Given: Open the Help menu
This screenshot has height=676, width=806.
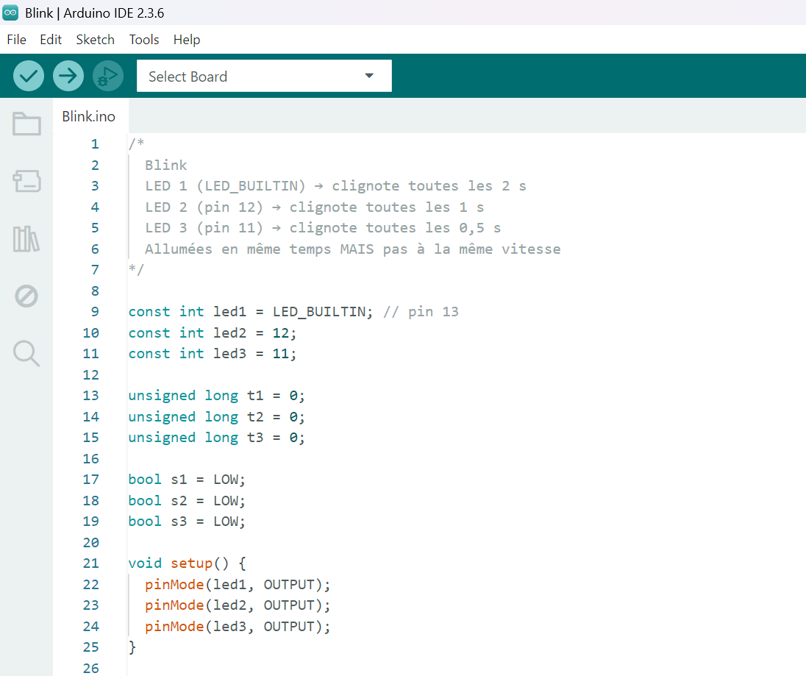Looking at the screenshot, I should click(187, 40).
